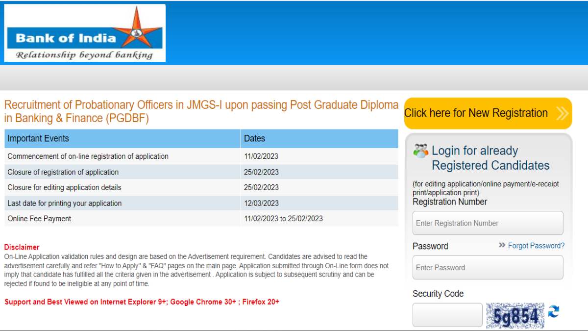Click the Important Events column header
Image resolution: width=588 pixels, height=331 pixels.
click(x=39, y=139)
